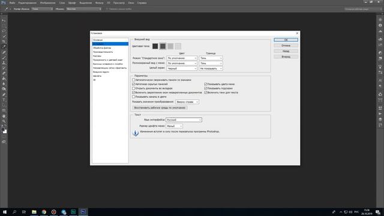Image resolution: width=384 pixels, height=216 pixels.
Task: Open 'Полноэкранный вид с меню' border dropdown
Action: click(x=211, y=63)
